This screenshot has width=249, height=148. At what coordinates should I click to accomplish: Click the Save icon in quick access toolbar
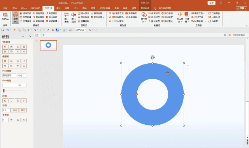coord(3,30)
